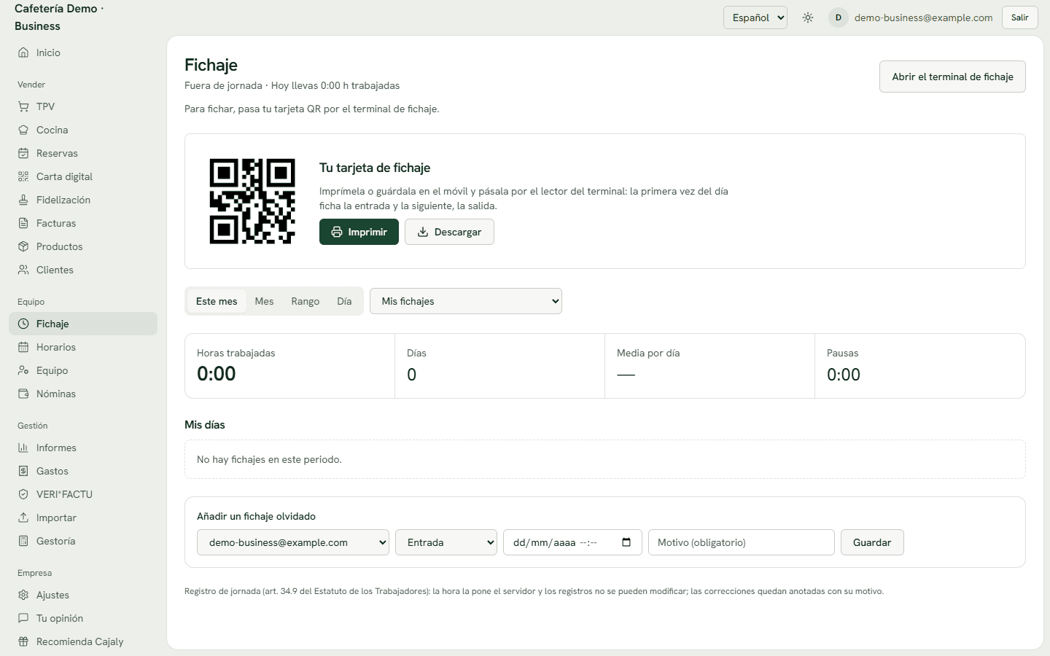Viewport: 1050px width, 656px height.
Task: Click the Nóminas wallet icon
Action: 23,394
